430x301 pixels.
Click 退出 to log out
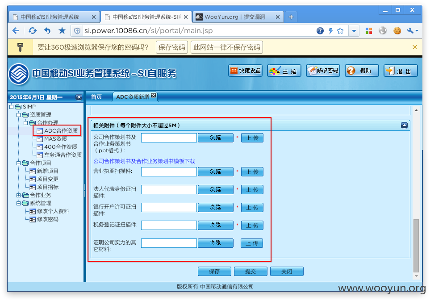click(x=401, y=71)
